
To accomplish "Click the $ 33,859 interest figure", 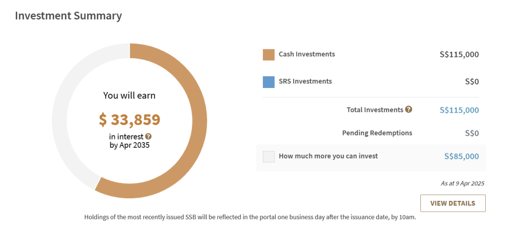I will point(130,119).
